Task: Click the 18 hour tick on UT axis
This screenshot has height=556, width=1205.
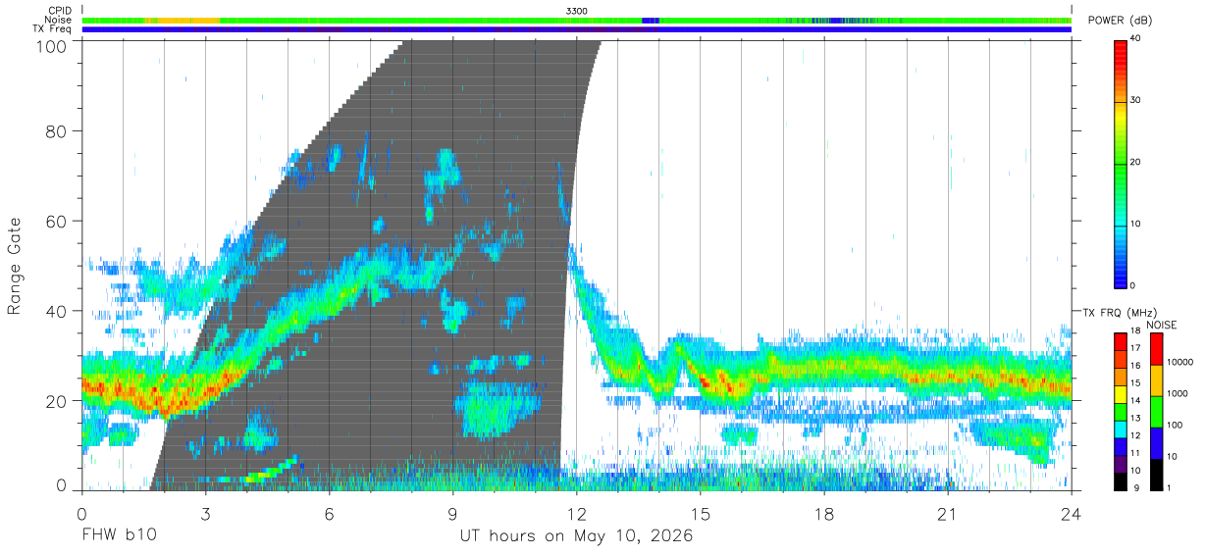Action: pos(824,514)
